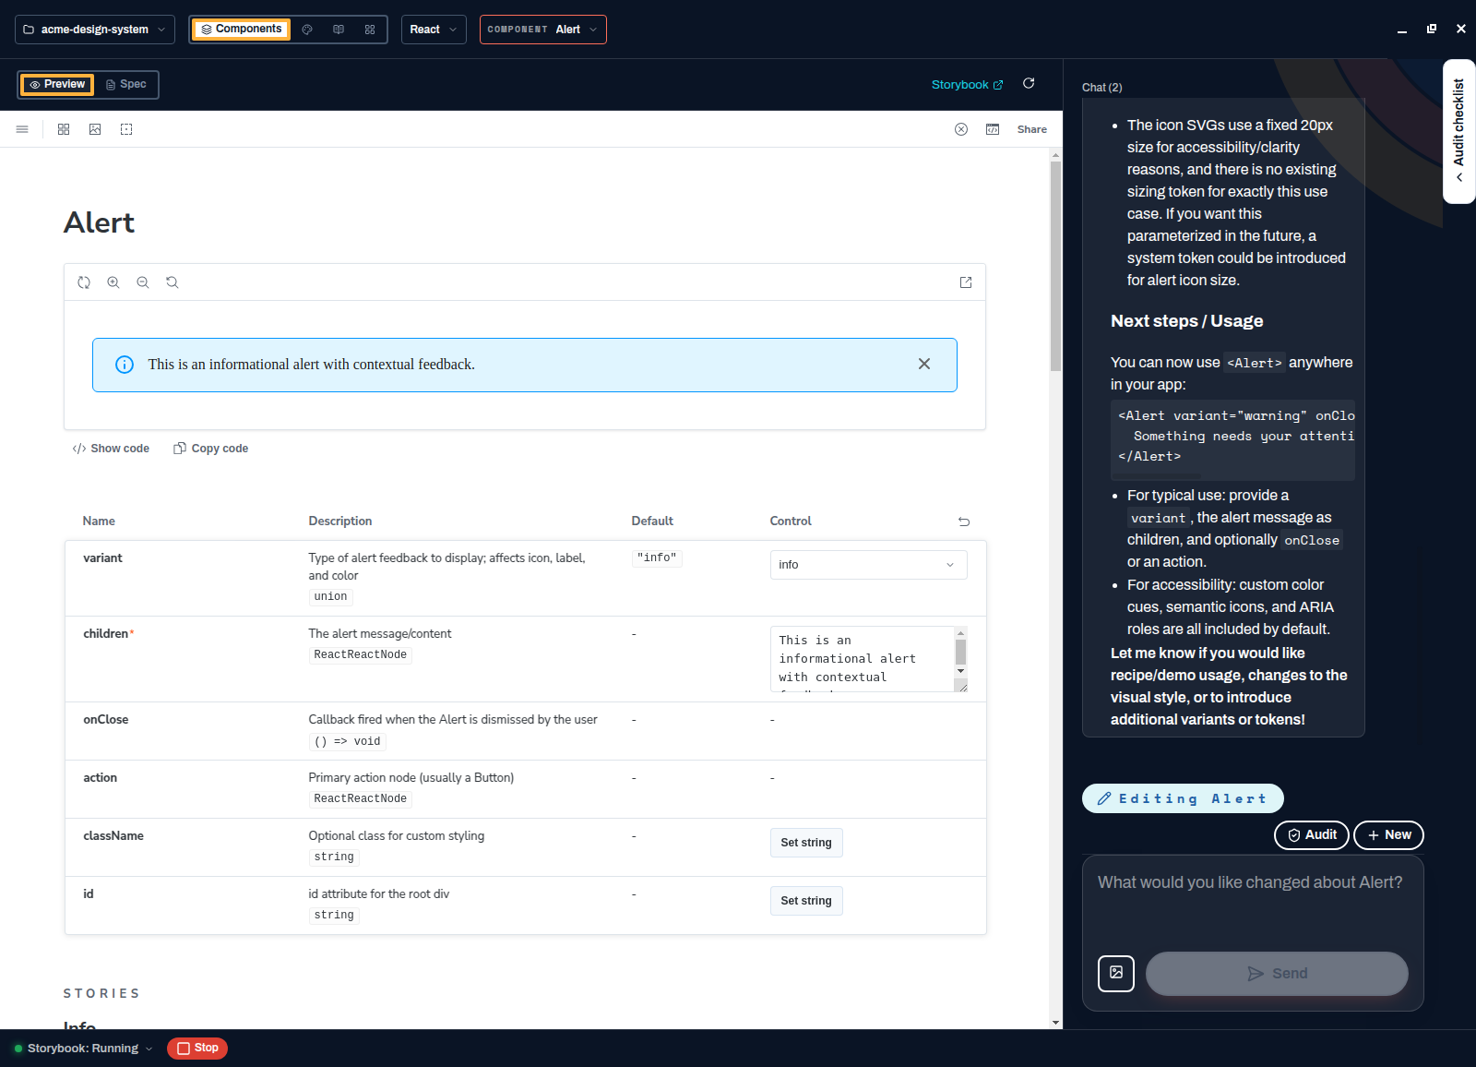Open the variant info control dropdown

click(868, 565)
